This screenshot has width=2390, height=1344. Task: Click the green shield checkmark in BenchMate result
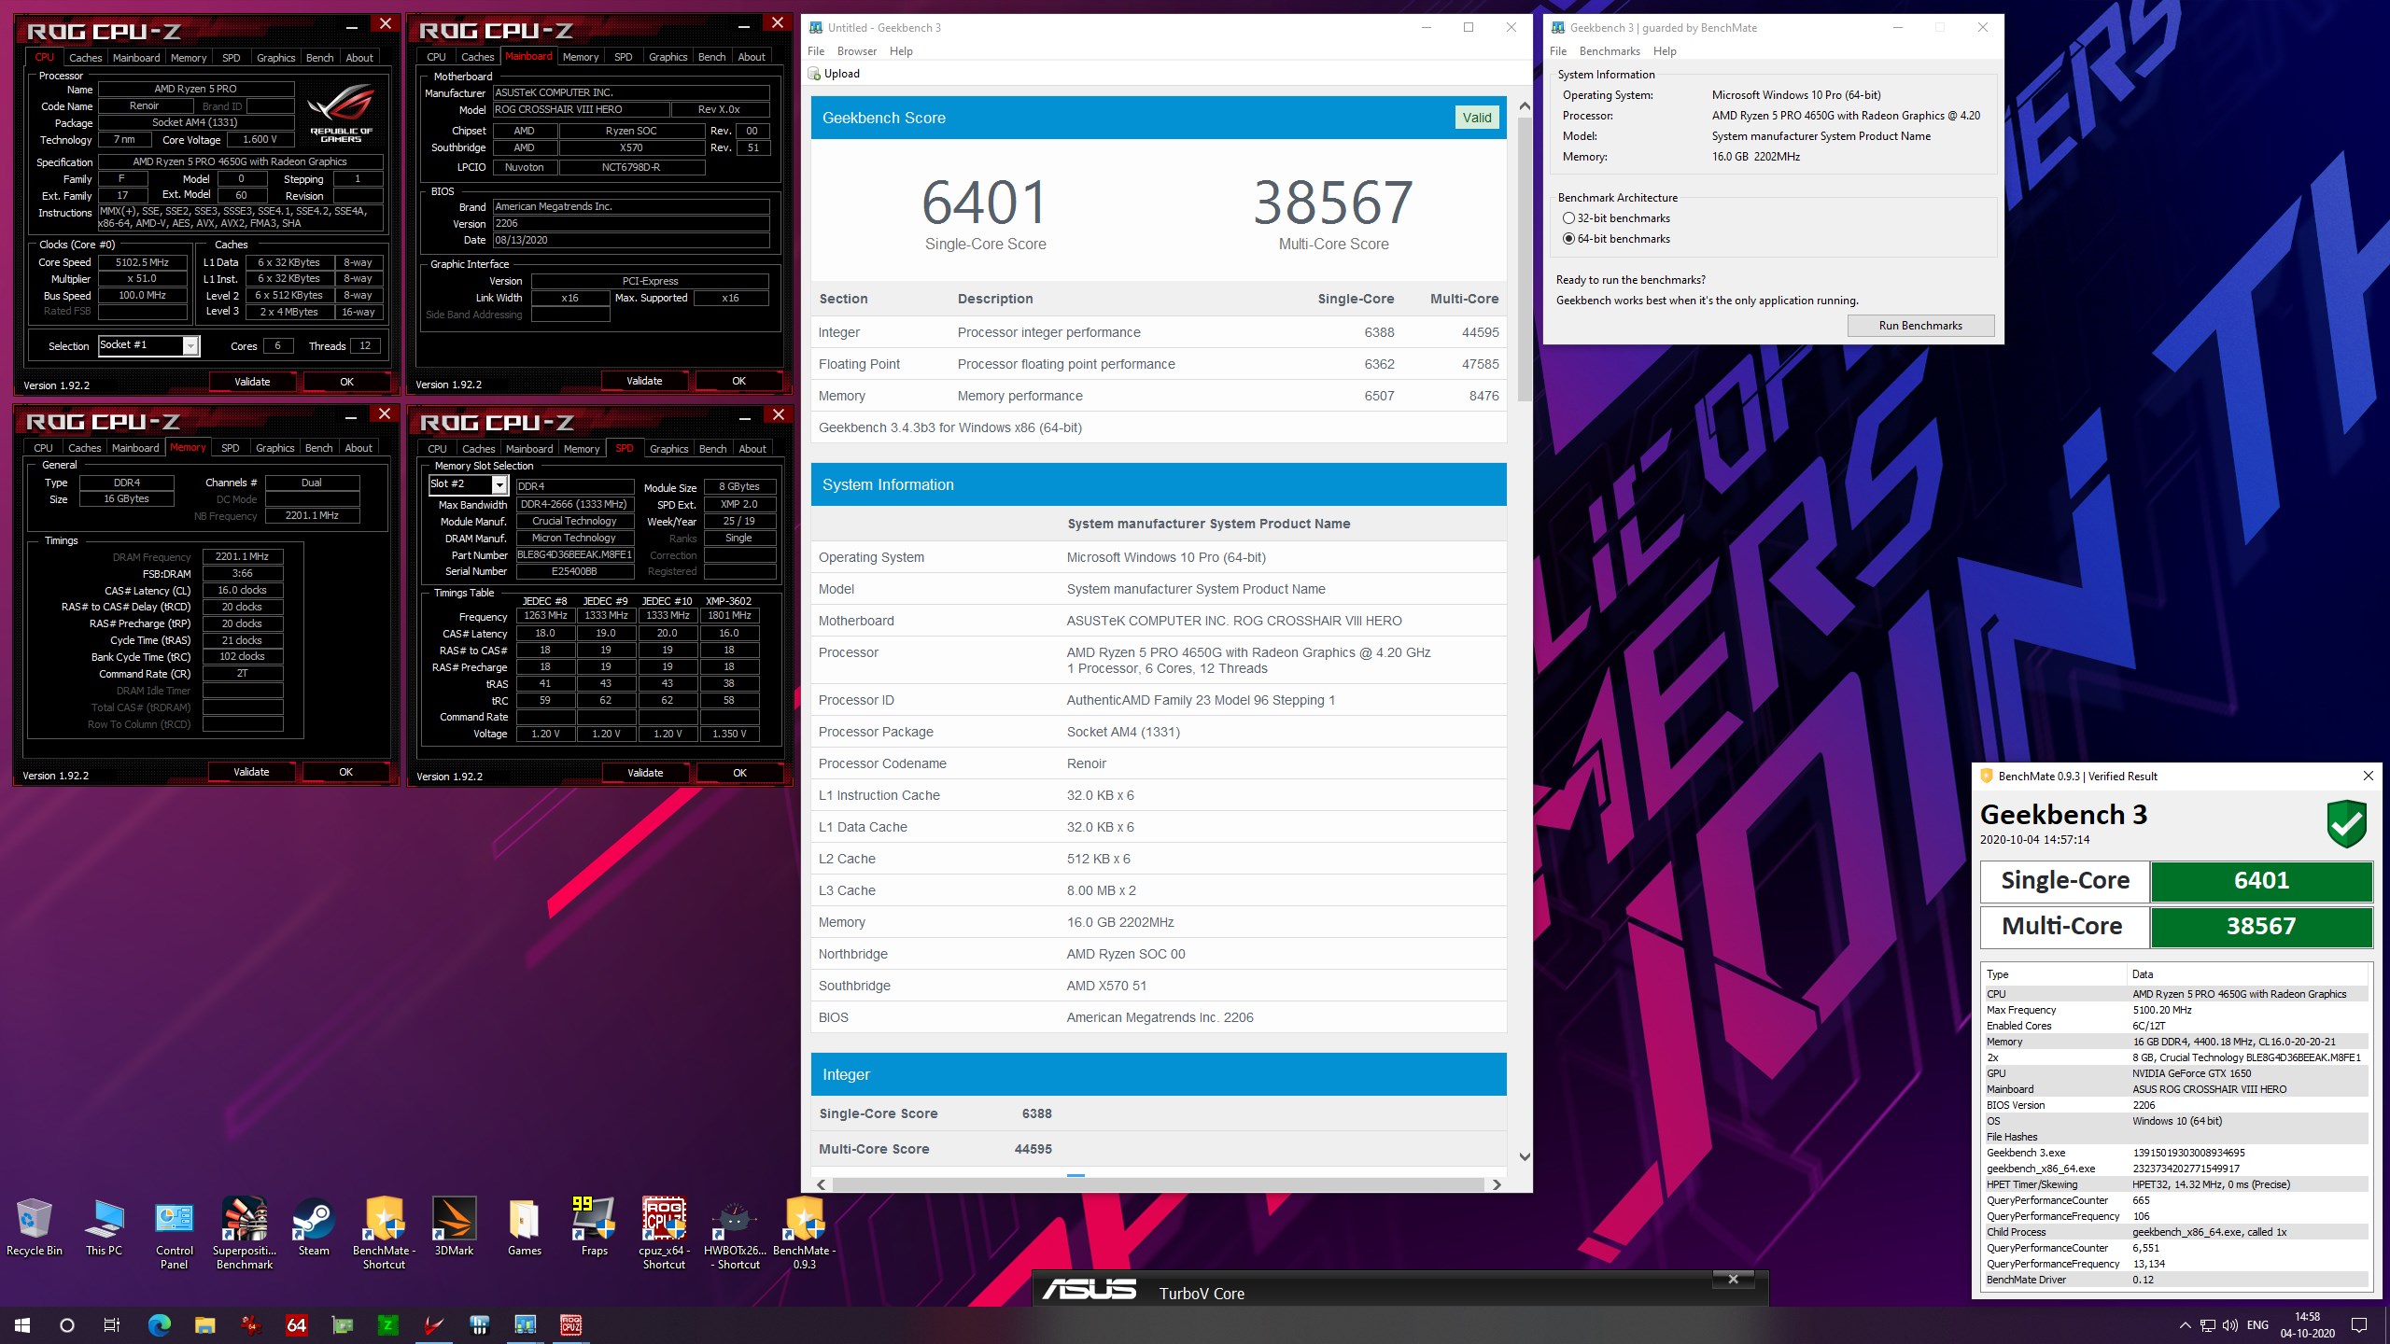[x=2346, y=823]
